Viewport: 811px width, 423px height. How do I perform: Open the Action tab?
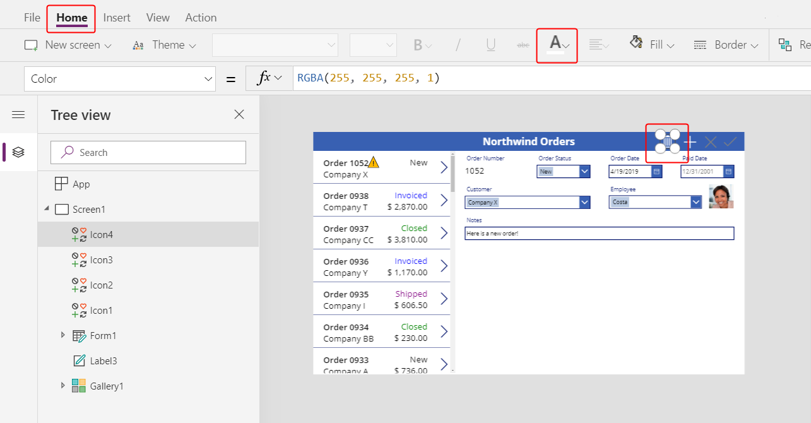pos(201,18)
